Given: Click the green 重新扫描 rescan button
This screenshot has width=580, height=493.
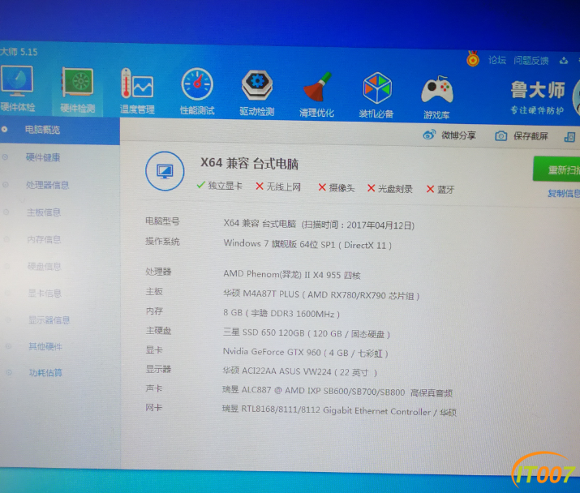Looking at the screenshot, I should [x=556, y=169].
